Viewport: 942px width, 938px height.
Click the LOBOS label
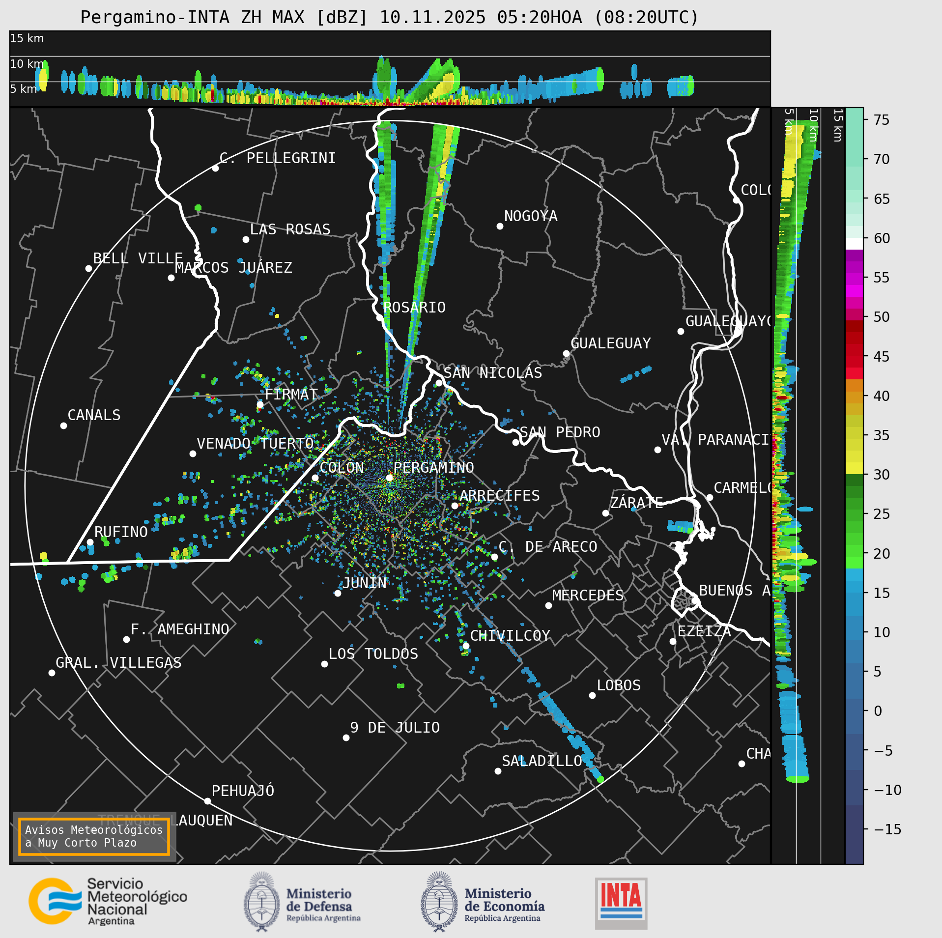(619, 685)
